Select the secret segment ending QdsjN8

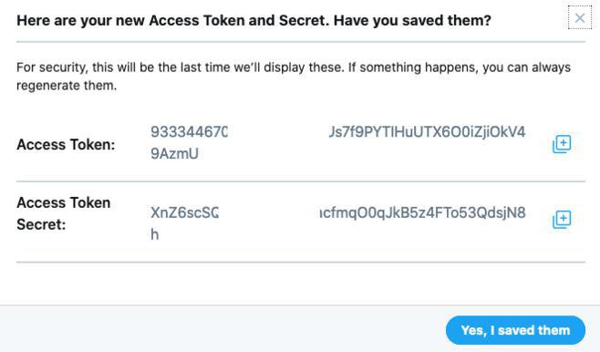tap(423, 212)
